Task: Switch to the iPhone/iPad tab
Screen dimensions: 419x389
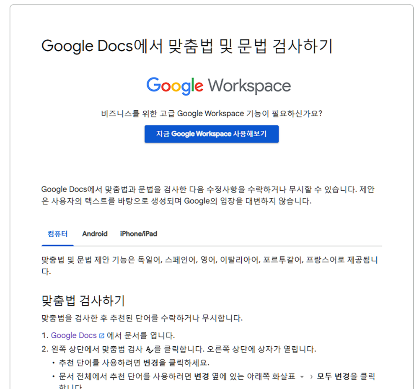Action: tap(138, 234)
